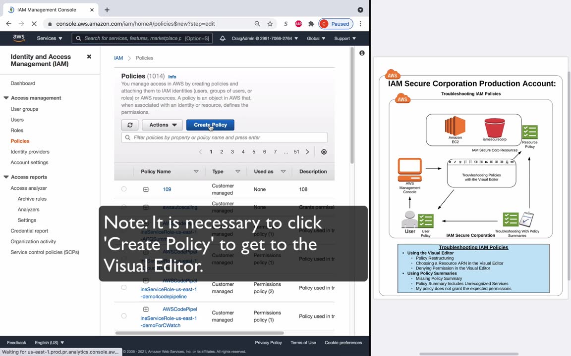Open the Actions dropdown
Viewport: 571px width, 356px height.
[163, 125]
